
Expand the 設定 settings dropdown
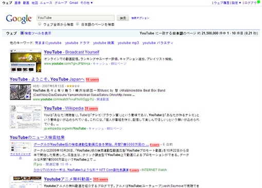point(236,3)
